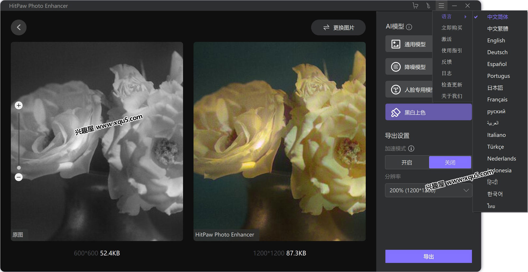Open 使用指引 from the menu
Image resolution: width=528 pixels, height=272 pixels.
point(452,50)
